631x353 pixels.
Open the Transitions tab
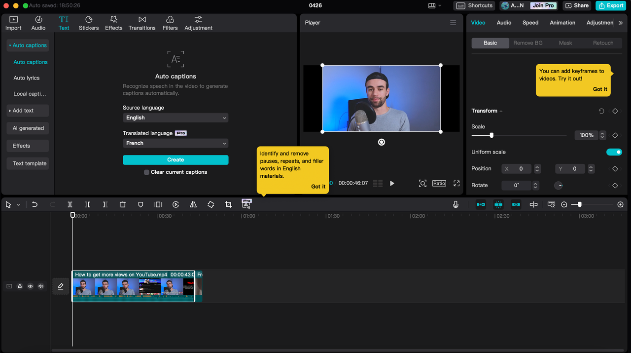pyautogui.click(x=142, y=23)
